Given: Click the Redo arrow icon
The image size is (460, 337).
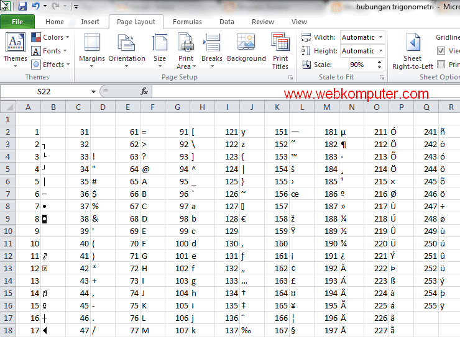Looking at the screenshot, I should point(55,6).
